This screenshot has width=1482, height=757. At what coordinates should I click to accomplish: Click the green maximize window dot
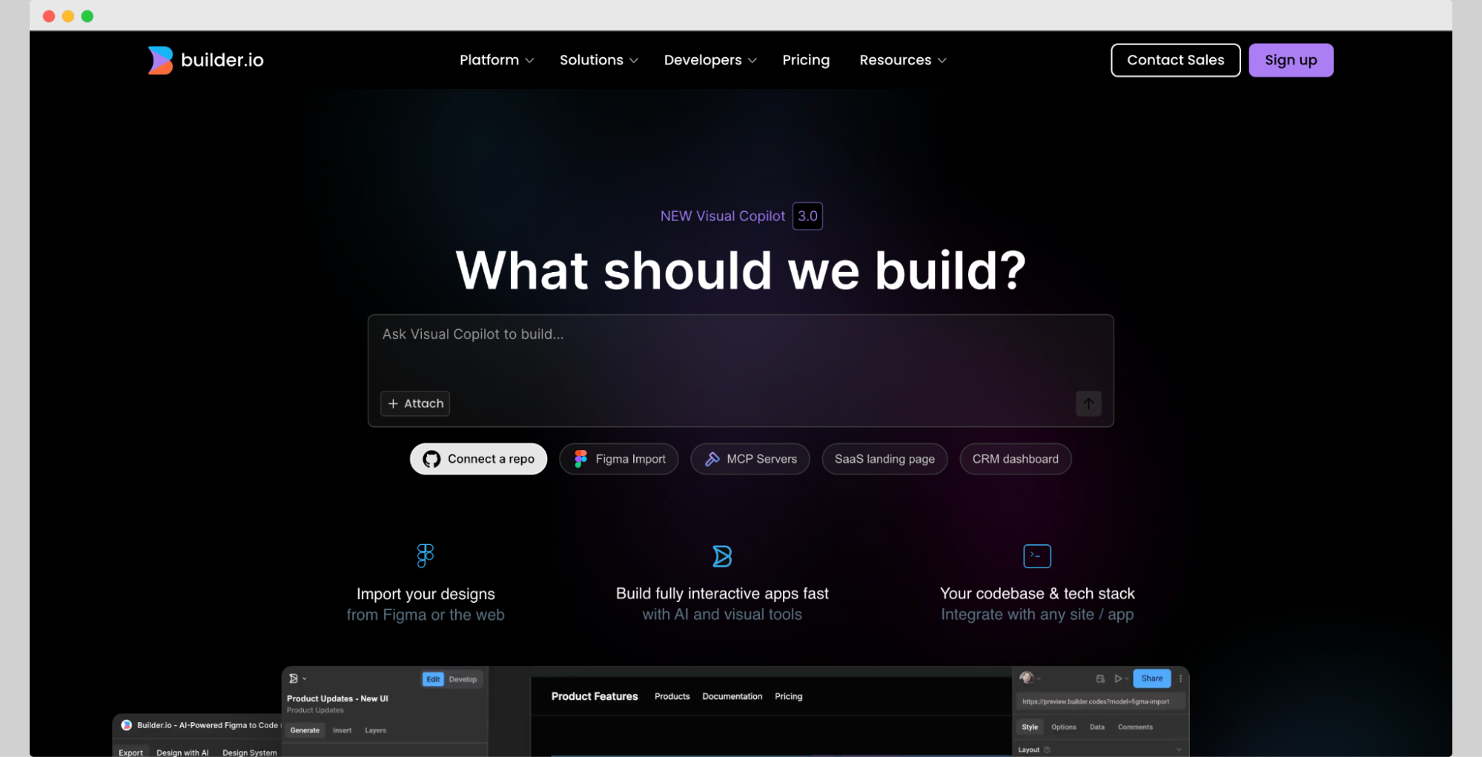87,16
